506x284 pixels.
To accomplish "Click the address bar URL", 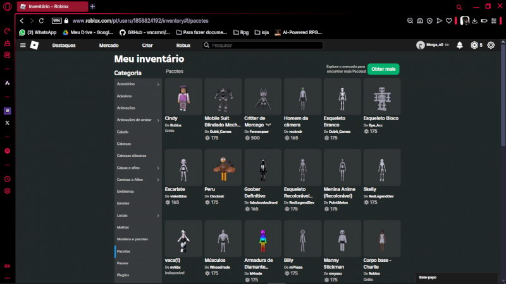I will click(140, 21).
